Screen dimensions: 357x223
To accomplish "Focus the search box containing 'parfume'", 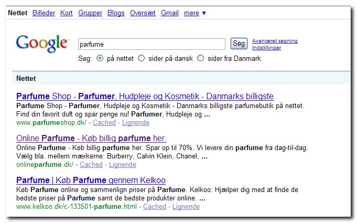I will pos(152,44).
